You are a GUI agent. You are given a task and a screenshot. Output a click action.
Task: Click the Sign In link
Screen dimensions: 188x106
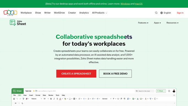point(180,13)
